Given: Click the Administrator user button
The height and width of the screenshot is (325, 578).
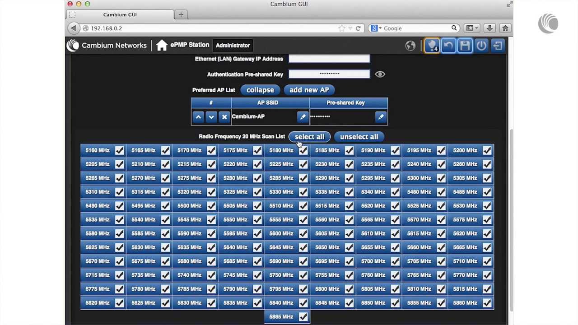Looking at the screenshot, I should point(233,45).
